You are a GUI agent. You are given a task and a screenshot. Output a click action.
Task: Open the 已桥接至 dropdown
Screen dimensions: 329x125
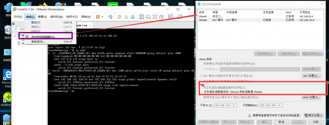click(x=260, y=69)
